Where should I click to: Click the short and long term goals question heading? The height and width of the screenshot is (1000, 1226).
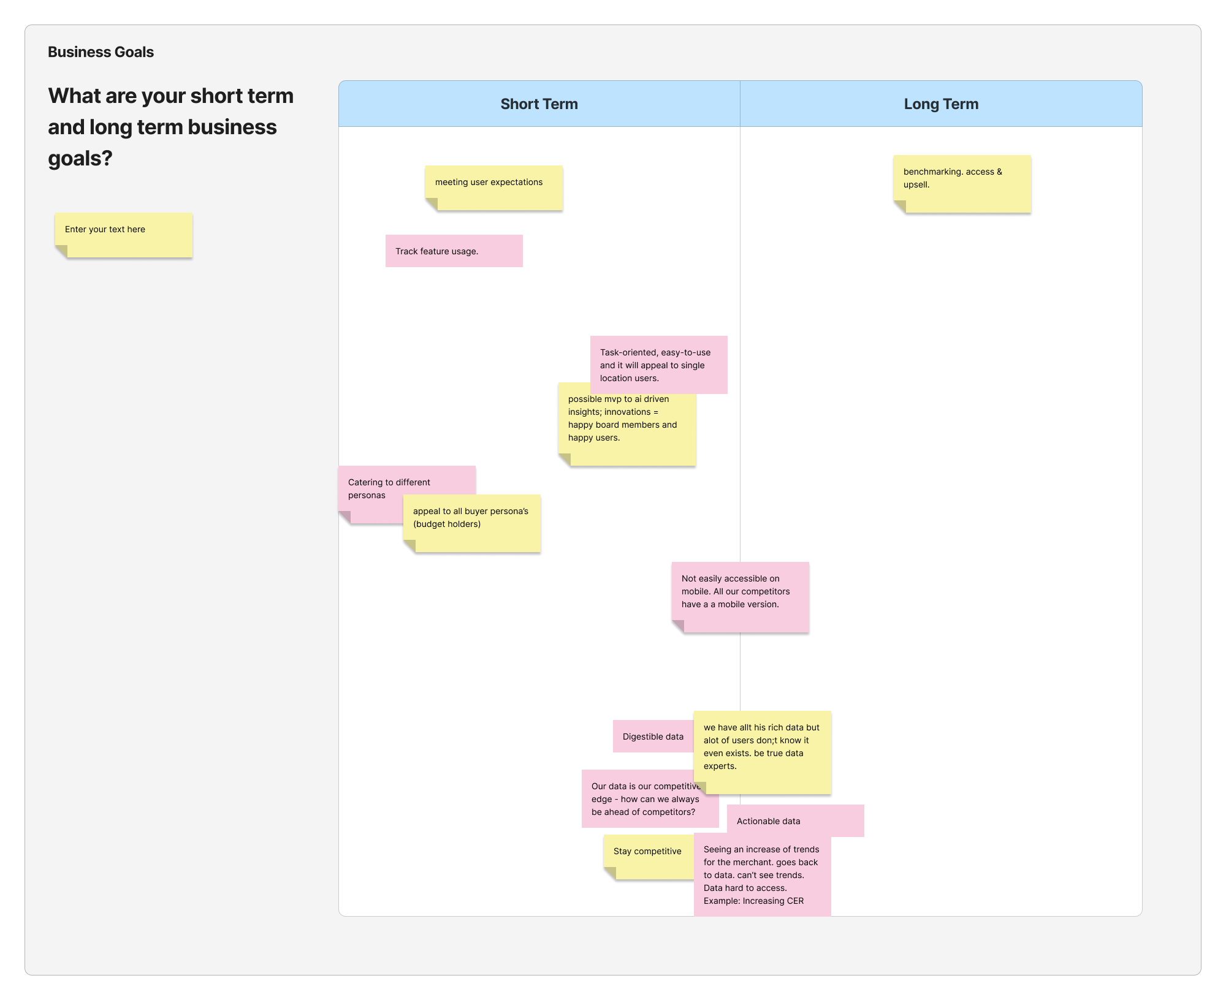171,127
